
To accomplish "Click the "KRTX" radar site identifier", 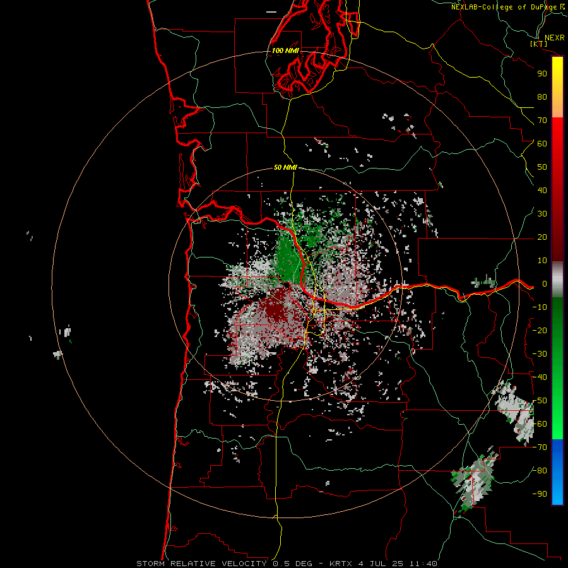I will 341,564.
